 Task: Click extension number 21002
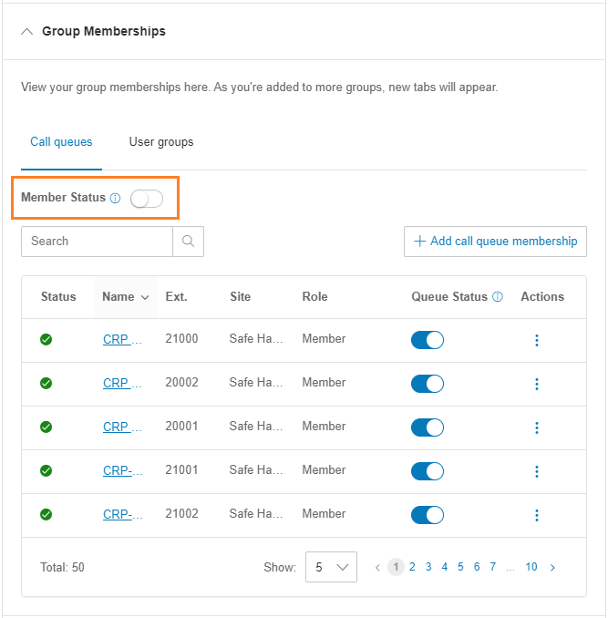(x=181, y=513)
